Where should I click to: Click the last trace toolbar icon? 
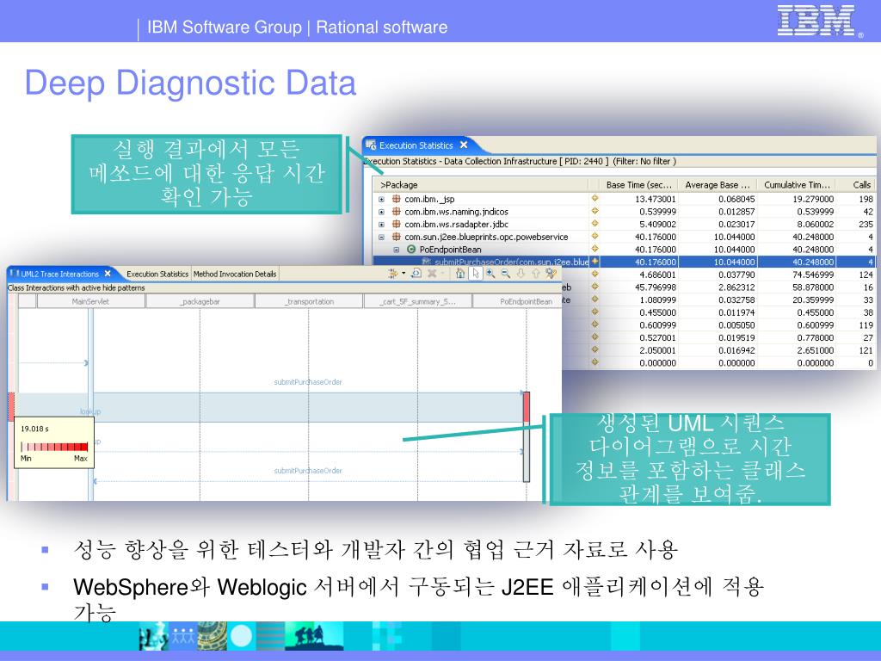pos(551,273)
